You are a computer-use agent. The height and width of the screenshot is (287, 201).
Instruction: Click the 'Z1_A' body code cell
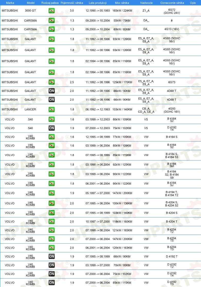pyautogui.click(x=146, y=11)
